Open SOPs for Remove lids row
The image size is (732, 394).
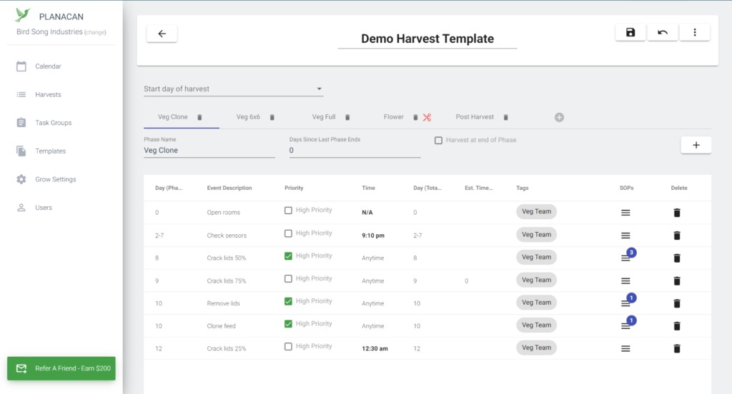tap(625, 303)
